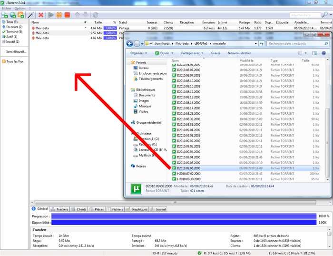Select Réseau in Explorer sidebar
The image size is (333, 256).
point(138,166)
